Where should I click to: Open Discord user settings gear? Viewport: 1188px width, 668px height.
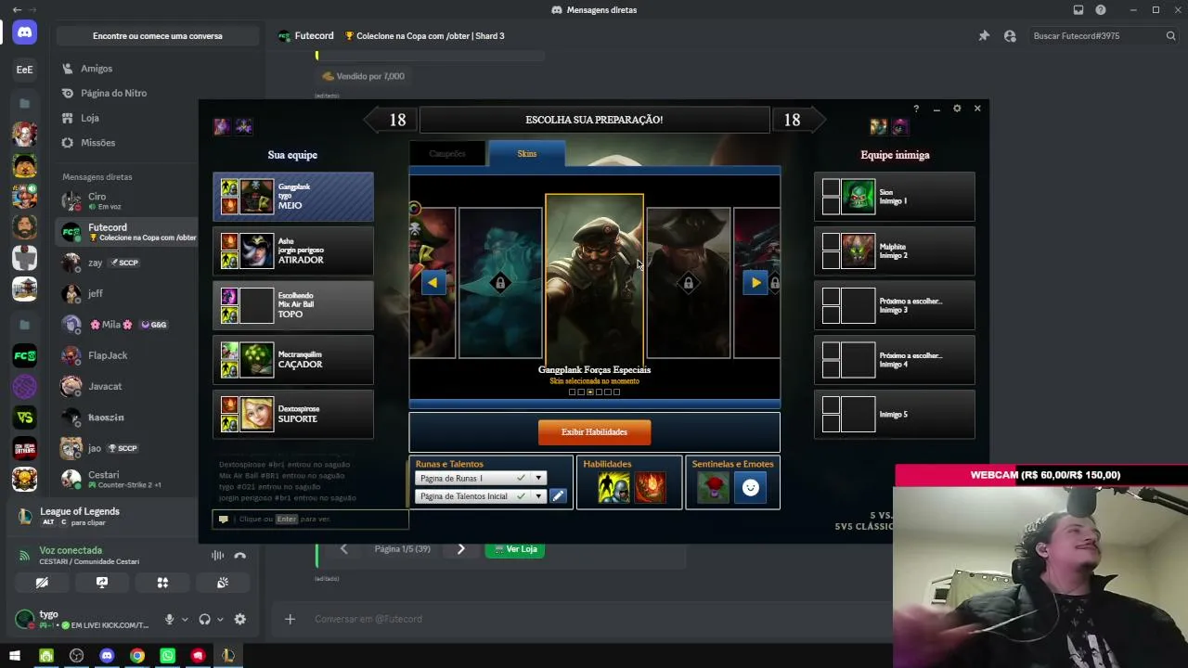[x=239, y=619]
